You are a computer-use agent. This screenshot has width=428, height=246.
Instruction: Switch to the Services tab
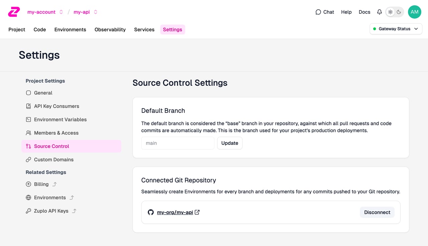[144, 29]
